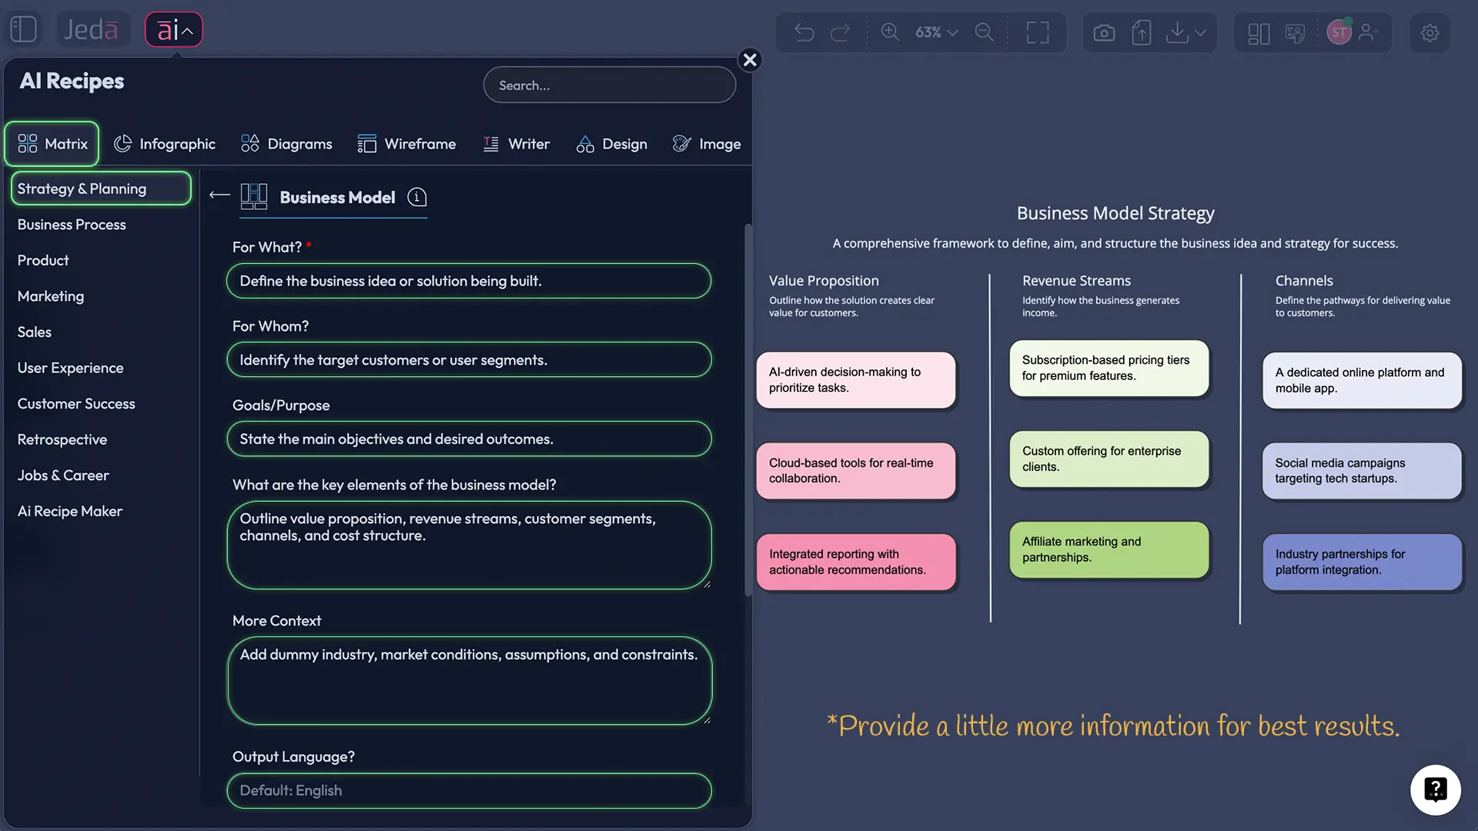This screenshot has width=1478, height=831.
Task: Click the Business Model info tooltip
Action: tap(416, 198)
